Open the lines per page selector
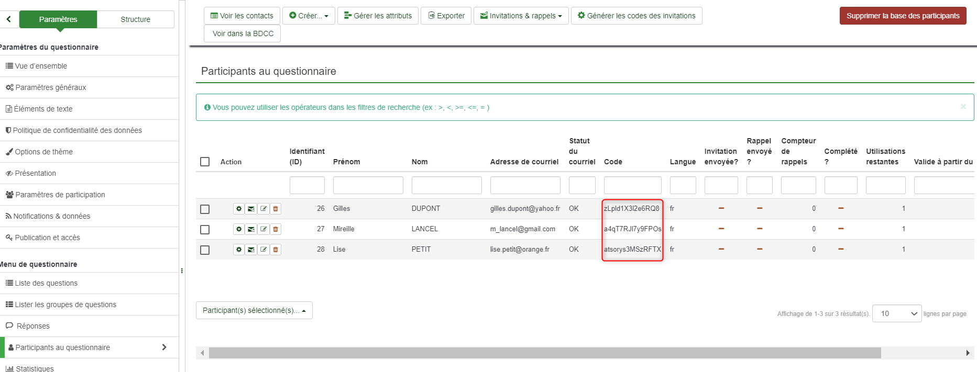Screen dimensions: 977x372 [896, 314]
